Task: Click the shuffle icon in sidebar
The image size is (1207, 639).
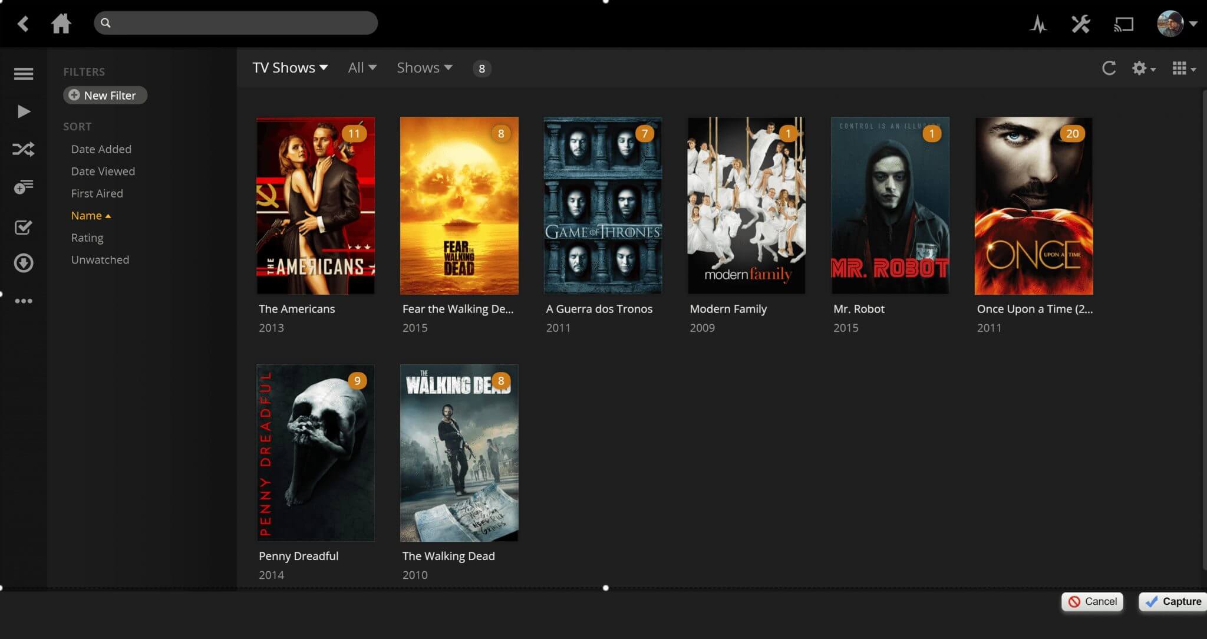Action: [24, 149]
